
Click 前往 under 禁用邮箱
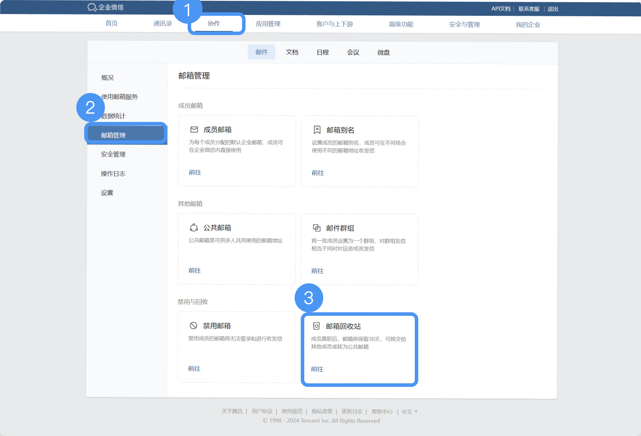click(194, 369)
